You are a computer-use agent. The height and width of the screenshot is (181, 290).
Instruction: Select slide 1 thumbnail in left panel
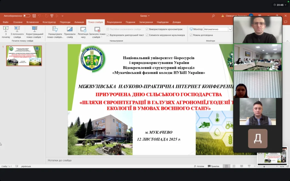24,56
